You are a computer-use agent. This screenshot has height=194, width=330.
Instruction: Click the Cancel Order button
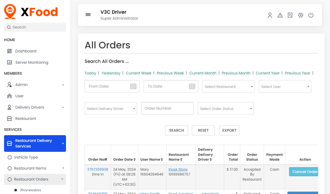coord(304,171)
